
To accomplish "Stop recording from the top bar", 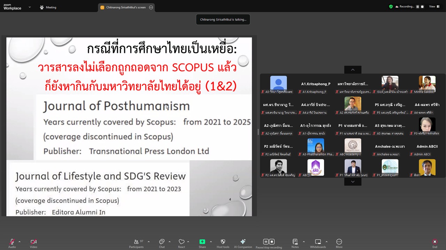I will pyautogui.click(x=422, y=7).
